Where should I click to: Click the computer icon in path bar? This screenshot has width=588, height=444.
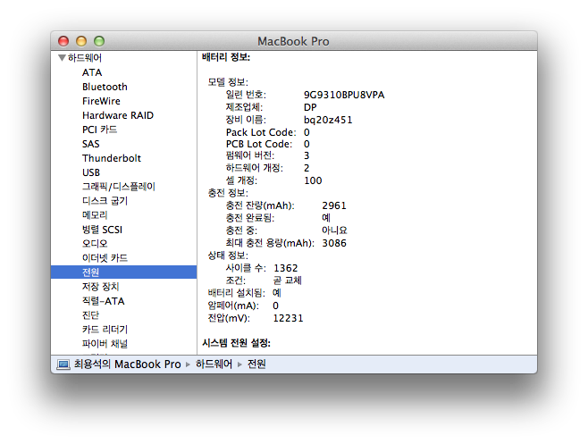click(63, 364)
